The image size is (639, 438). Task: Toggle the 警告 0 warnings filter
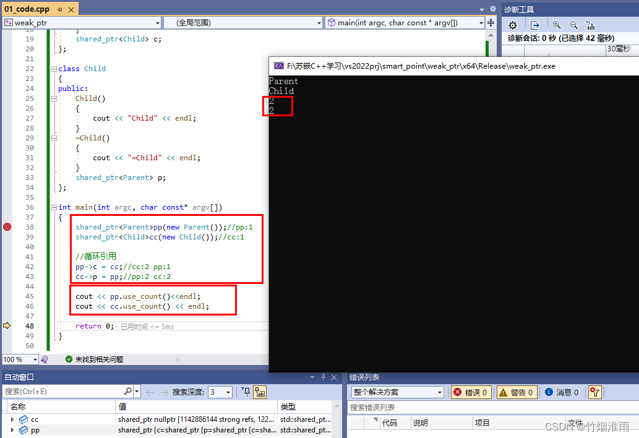tap(517, 392)
